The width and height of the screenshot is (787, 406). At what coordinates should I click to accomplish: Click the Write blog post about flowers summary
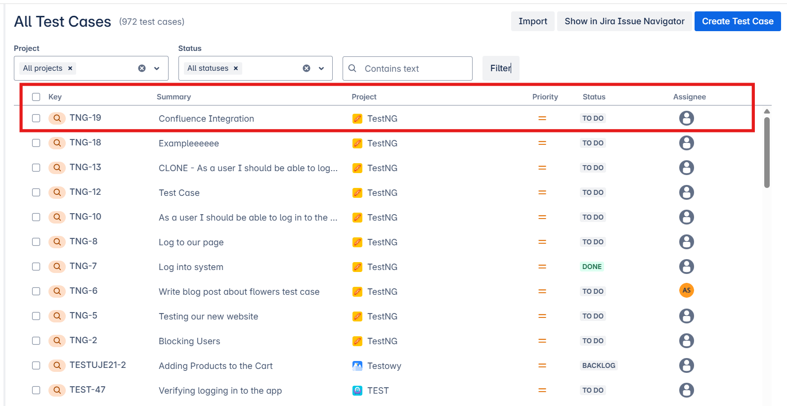point(239,292)
